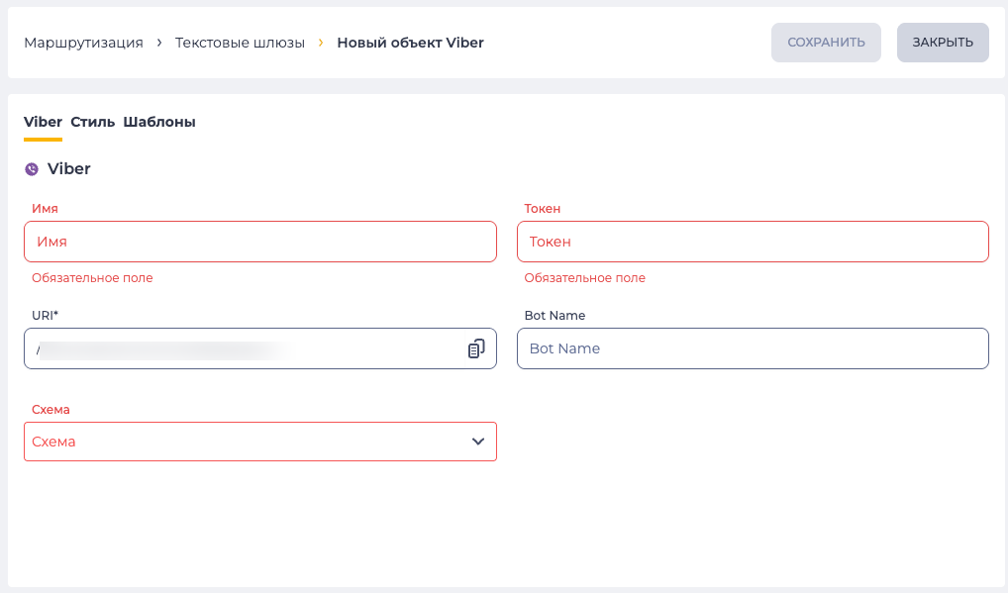The width and height of the screenshot is (1008, 593).
Task: Focus the Токен input field
Action: [x=753, y=242]
